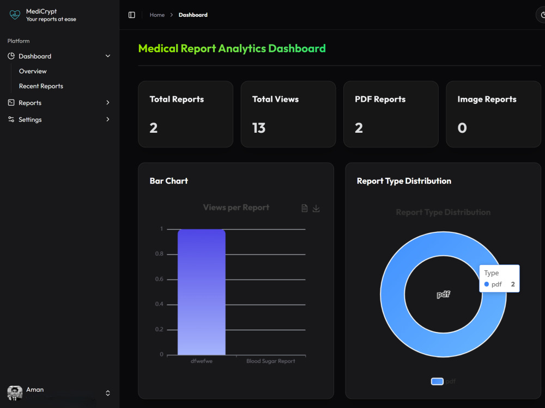Viewport: 545px width, 408px height.
Task: Click the blue donut chart ring
Action: (392, 294)
